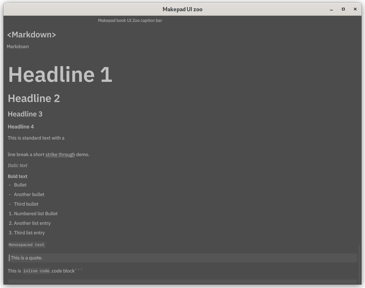Image resolution: width=365 pixels, height=288 pixels.
Task: Click the maximize window icon
Action: (x=343, y=9)
